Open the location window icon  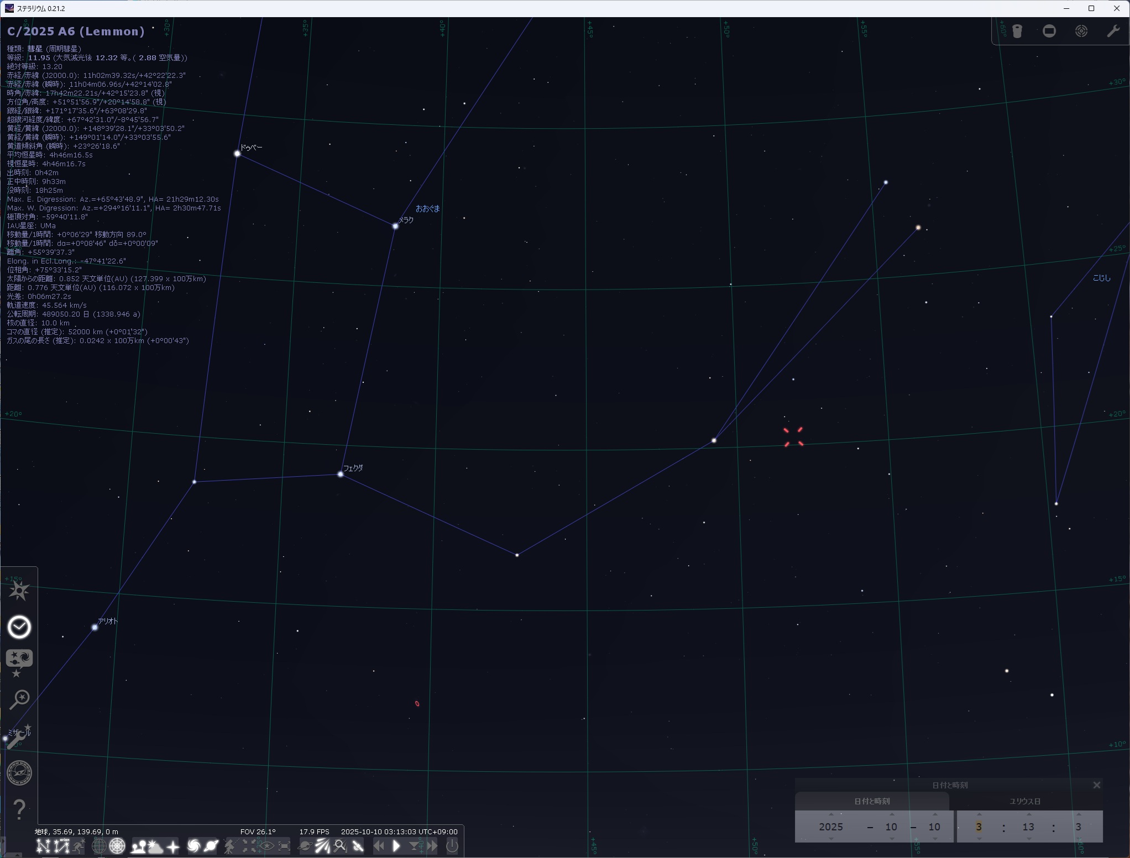click(x=19, y=591)
